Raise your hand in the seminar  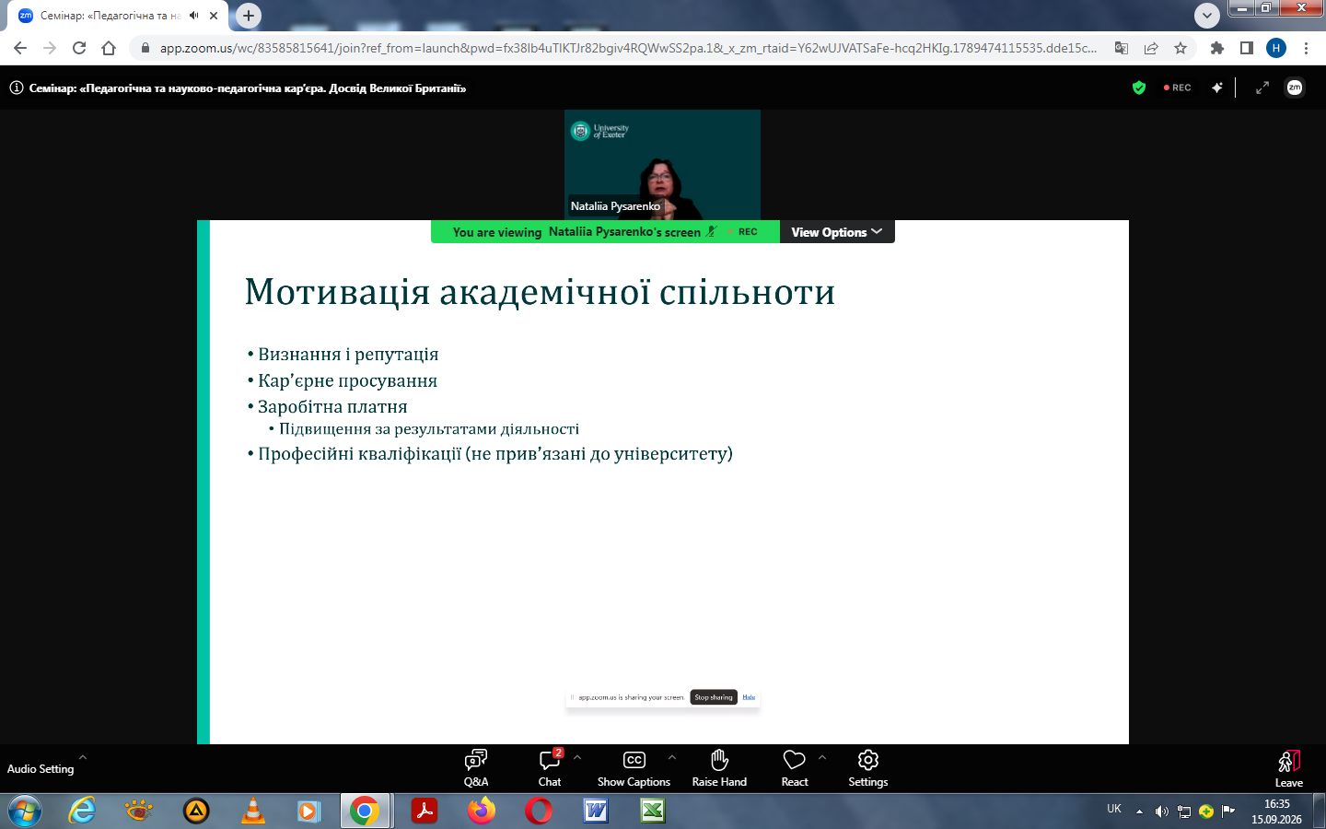coord(719,768)
